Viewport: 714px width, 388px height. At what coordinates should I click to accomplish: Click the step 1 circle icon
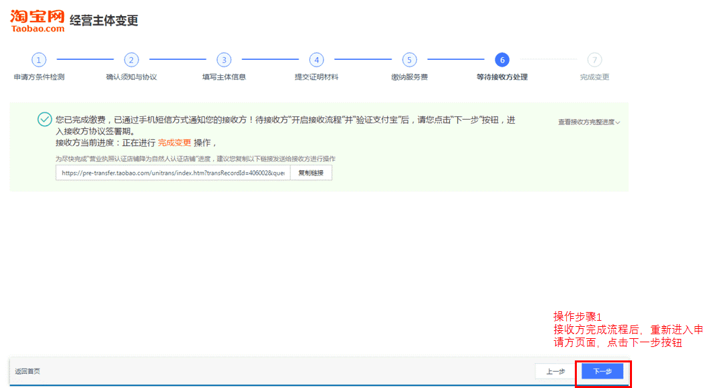coord(39,60)
